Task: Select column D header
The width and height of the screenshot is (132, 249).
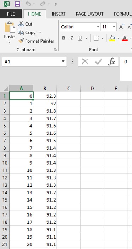Action: [x=92, y=89]
